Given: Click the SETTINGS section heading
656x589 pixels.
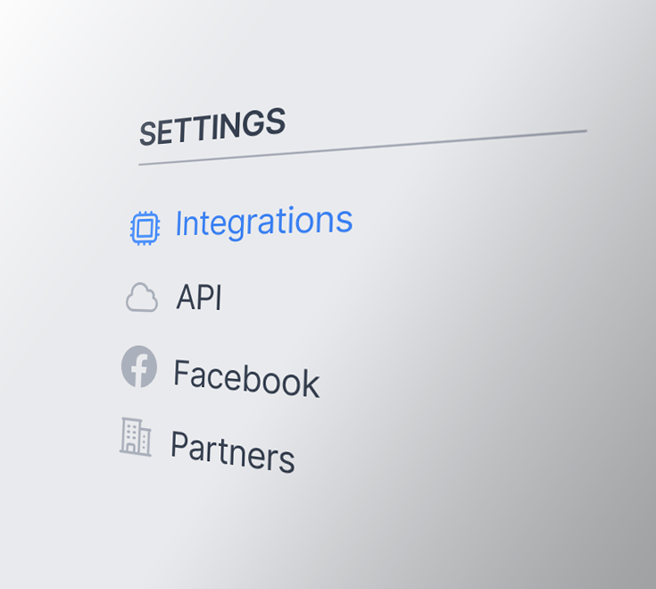Looking at the screenshot, I should [212, 127].
